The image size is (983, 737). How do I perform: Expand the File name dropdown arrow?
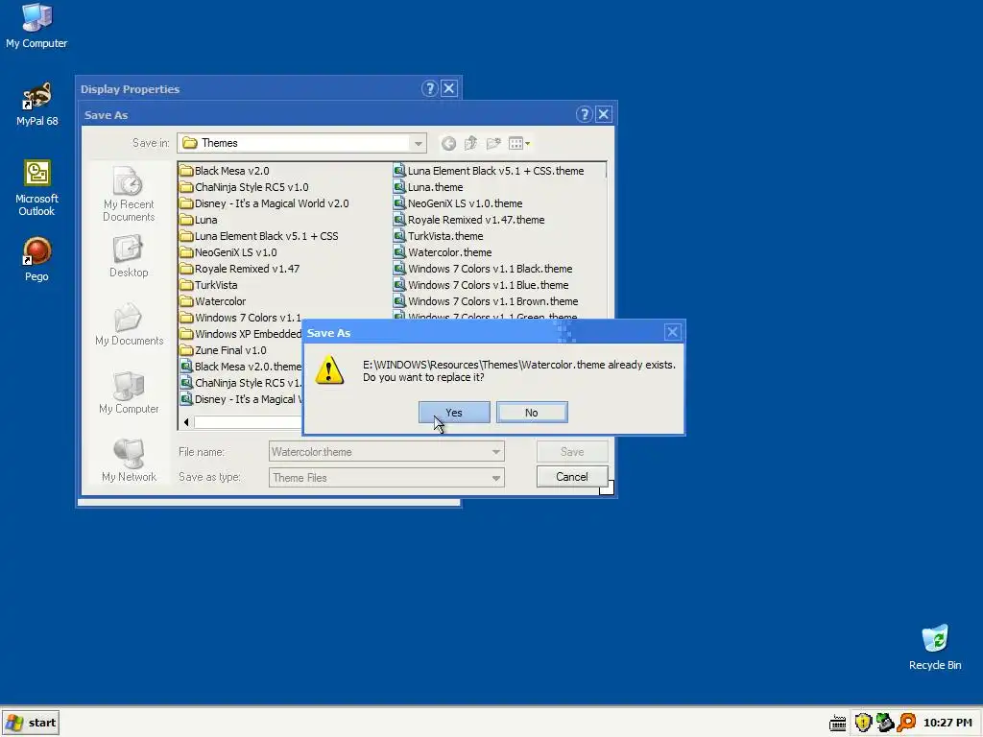(x=496, y=452)
